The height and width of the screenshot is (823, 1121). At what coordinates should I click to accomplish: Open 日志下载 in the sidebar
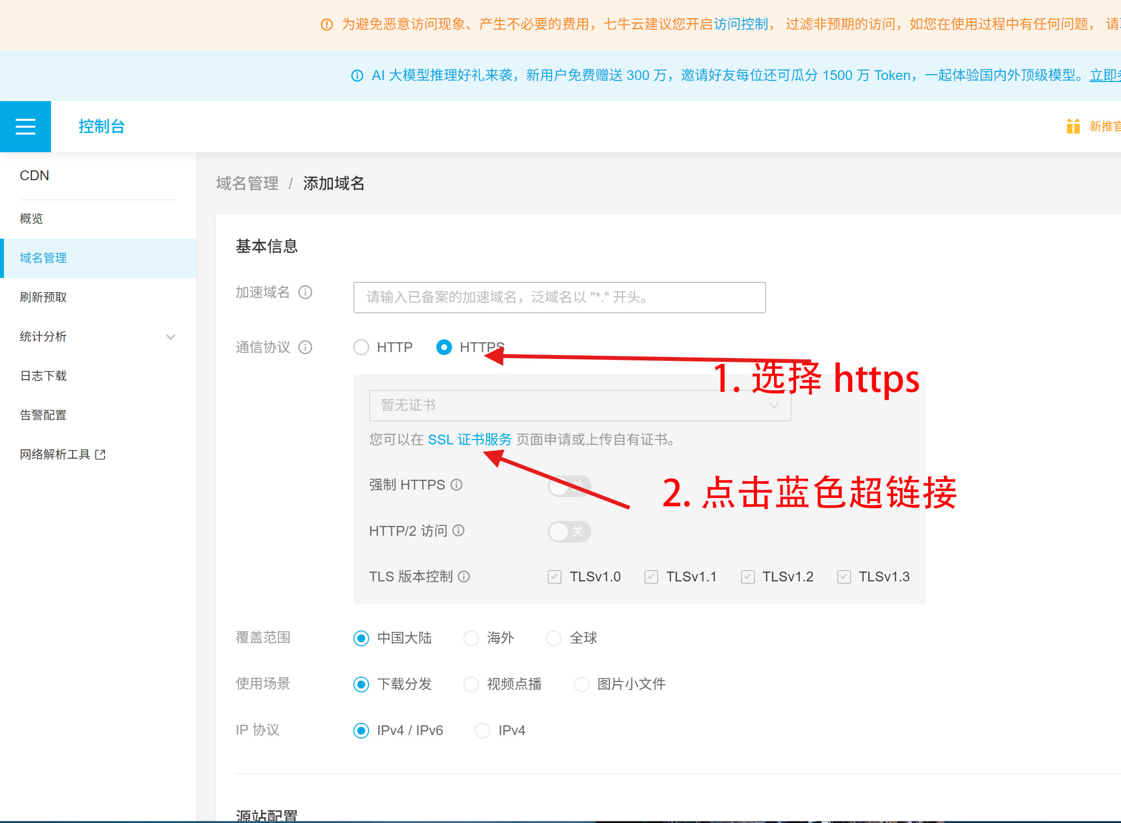tap(43, 376)
